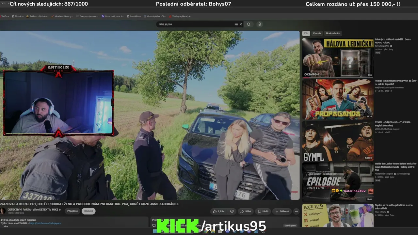Clear the search query with the X icon

[241, 24]
